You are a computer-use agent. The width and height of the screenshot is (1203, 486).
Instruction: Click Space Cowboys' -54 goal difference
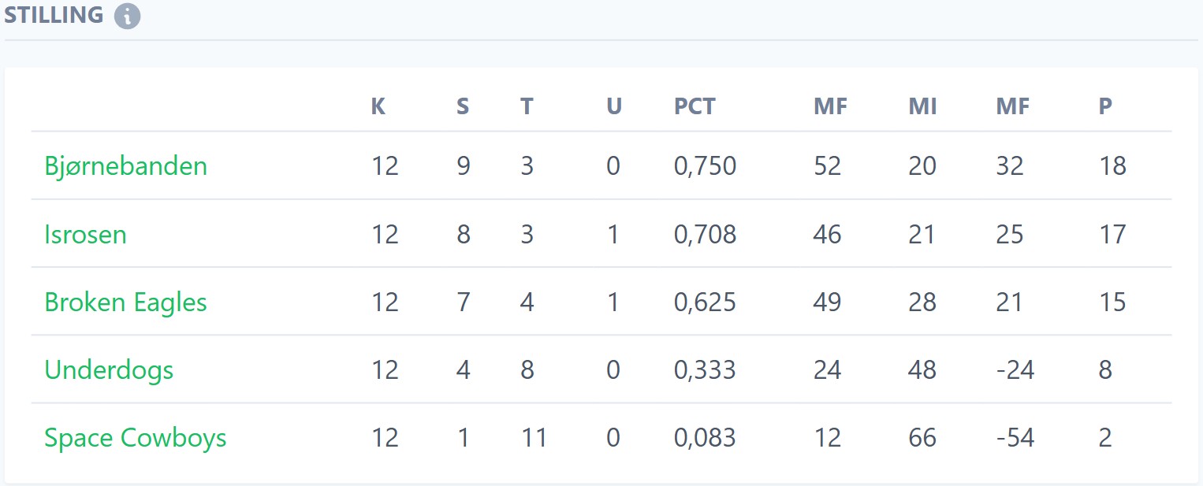(1015, 438)
